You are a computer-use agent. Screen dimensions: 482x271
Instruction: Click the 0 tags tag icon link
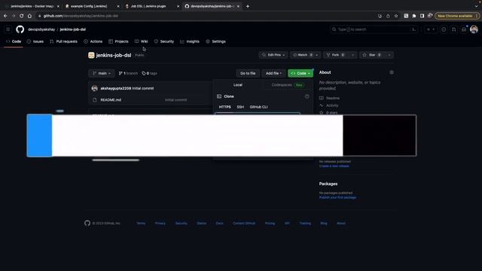click(x=149, y=74)
